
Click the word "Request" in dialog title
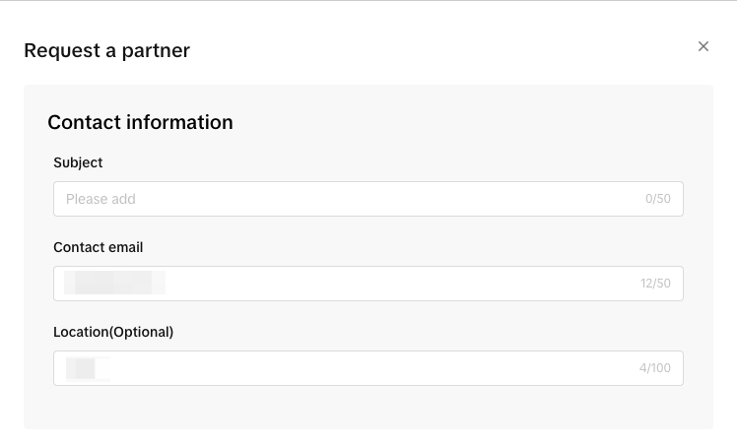tap(61, 50)
